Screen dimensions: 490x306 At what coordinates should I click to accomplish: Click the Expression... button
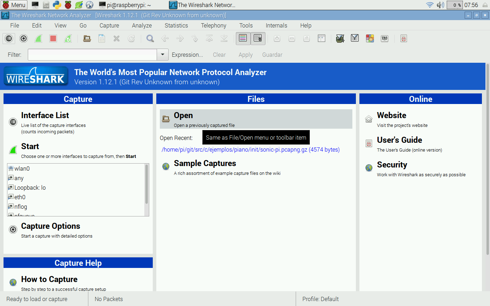point(187,55)
